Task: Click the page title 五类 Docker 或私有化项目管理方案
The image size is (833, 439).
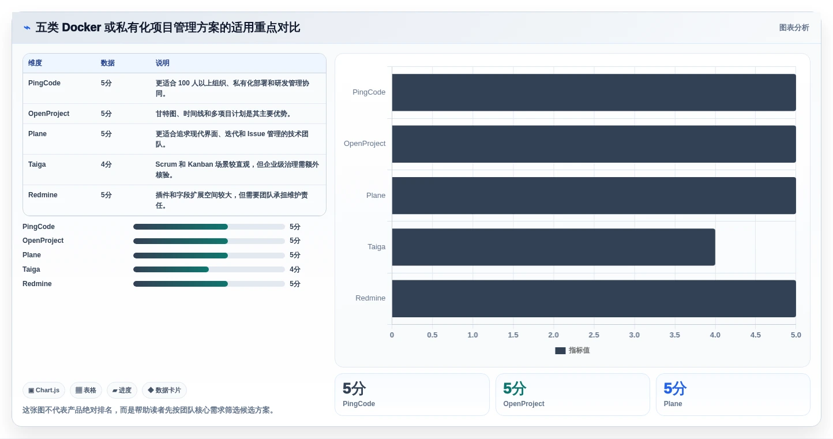Action: tap(168, 28)
